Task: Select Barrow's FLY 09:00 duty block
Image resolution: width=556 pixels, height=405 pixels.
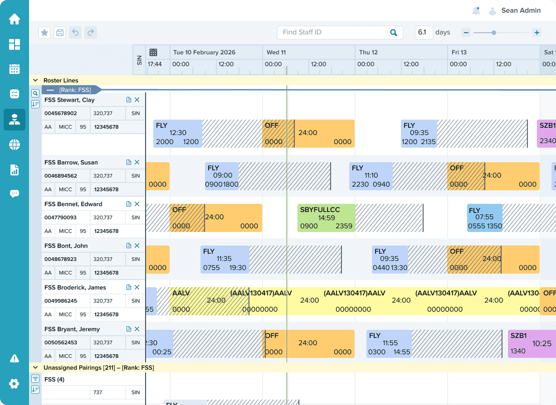Action: (222, 176)
